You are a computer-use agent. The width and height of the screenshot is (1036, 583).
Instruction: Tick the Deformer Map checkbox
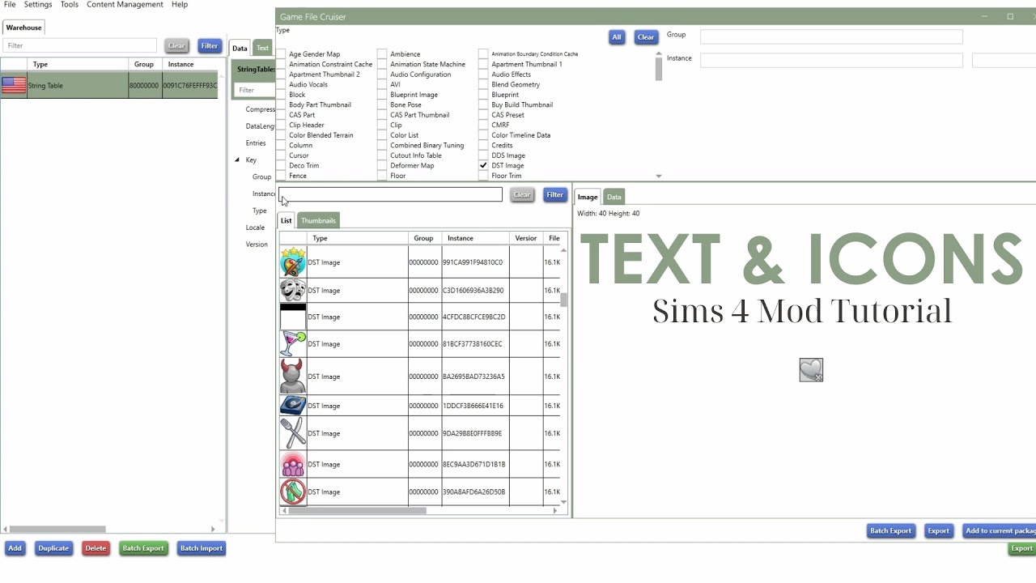tap(382, 165)
